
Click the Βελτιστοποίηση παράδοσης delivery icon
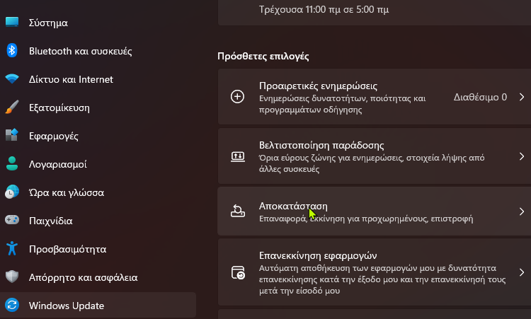click(238, 156)
